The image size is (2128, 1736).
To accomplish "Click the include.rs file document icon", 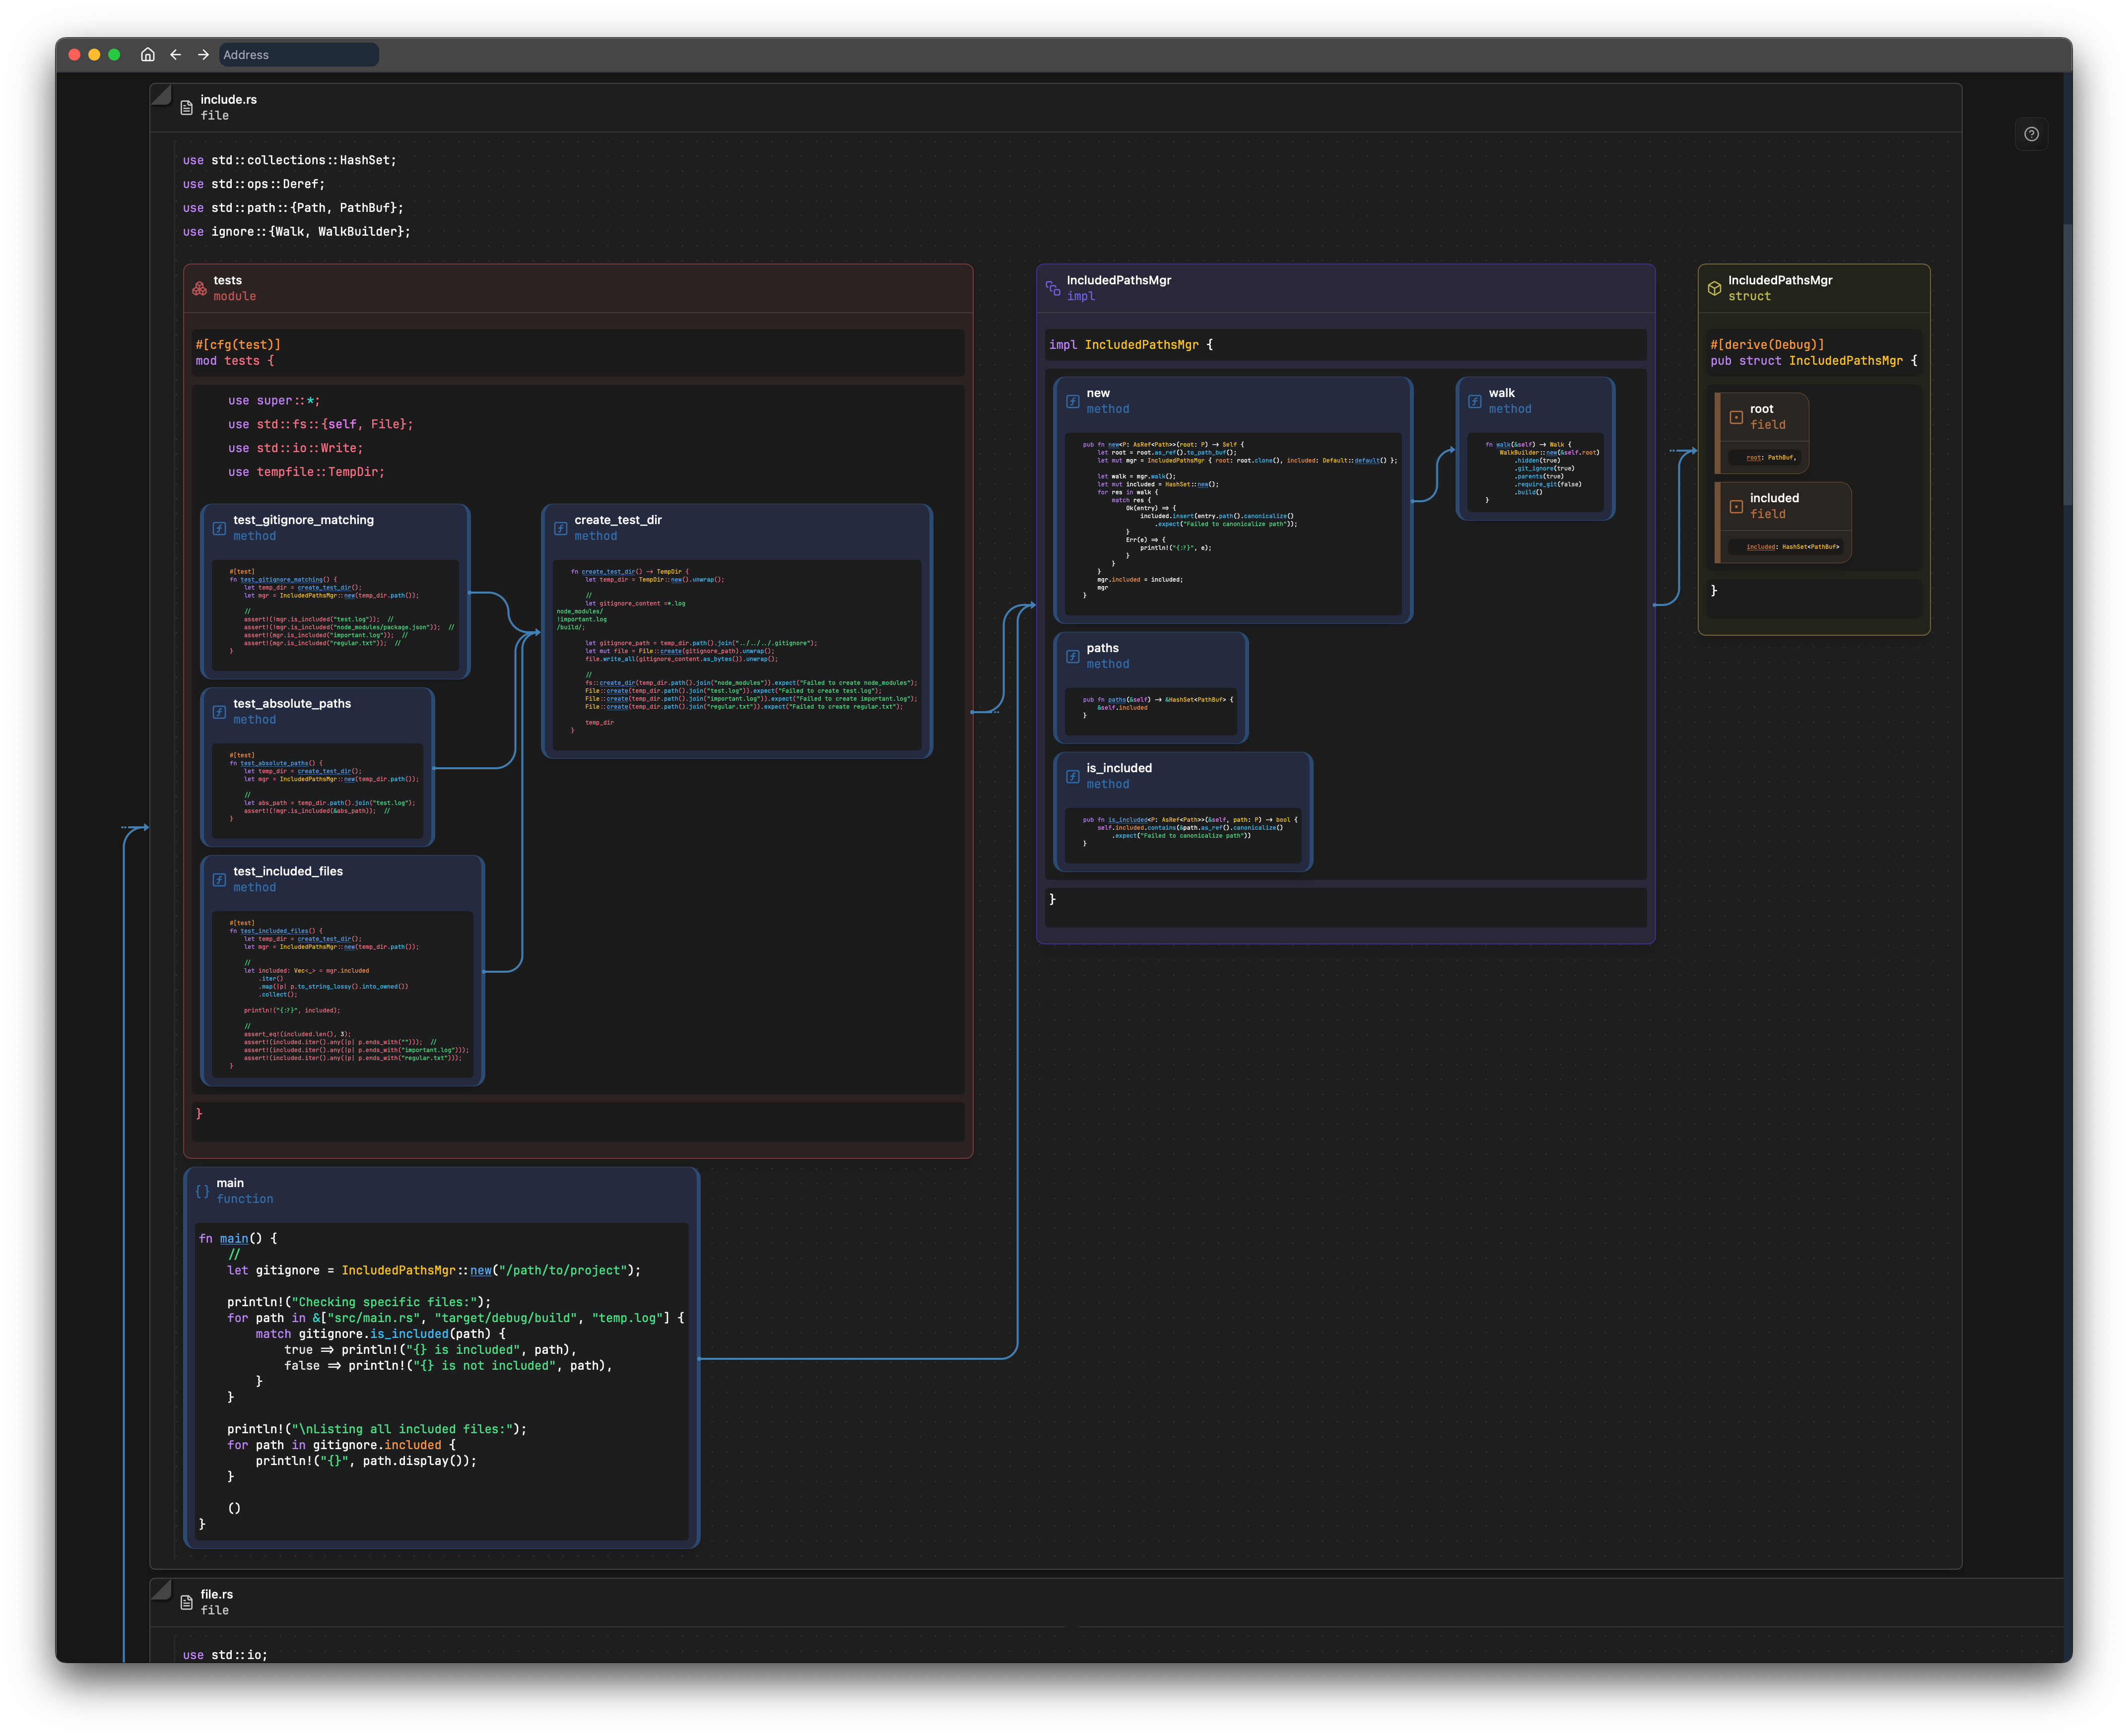I will coord(186,108).
